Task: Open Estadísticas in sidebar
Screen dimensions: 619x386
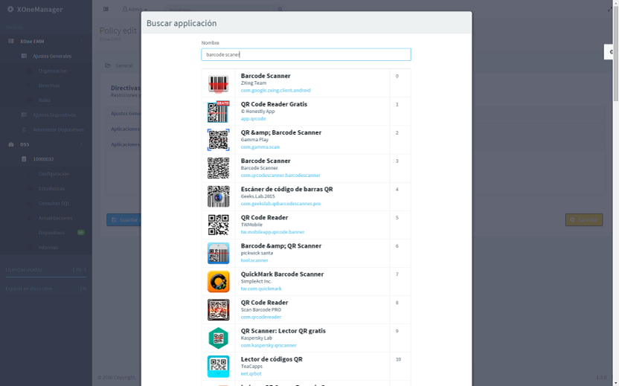Action: tap(51, 189)
